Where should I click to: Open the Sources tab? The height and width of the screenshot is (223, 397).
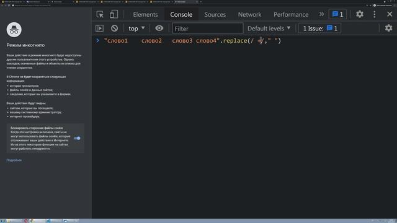tap(215, 14)
